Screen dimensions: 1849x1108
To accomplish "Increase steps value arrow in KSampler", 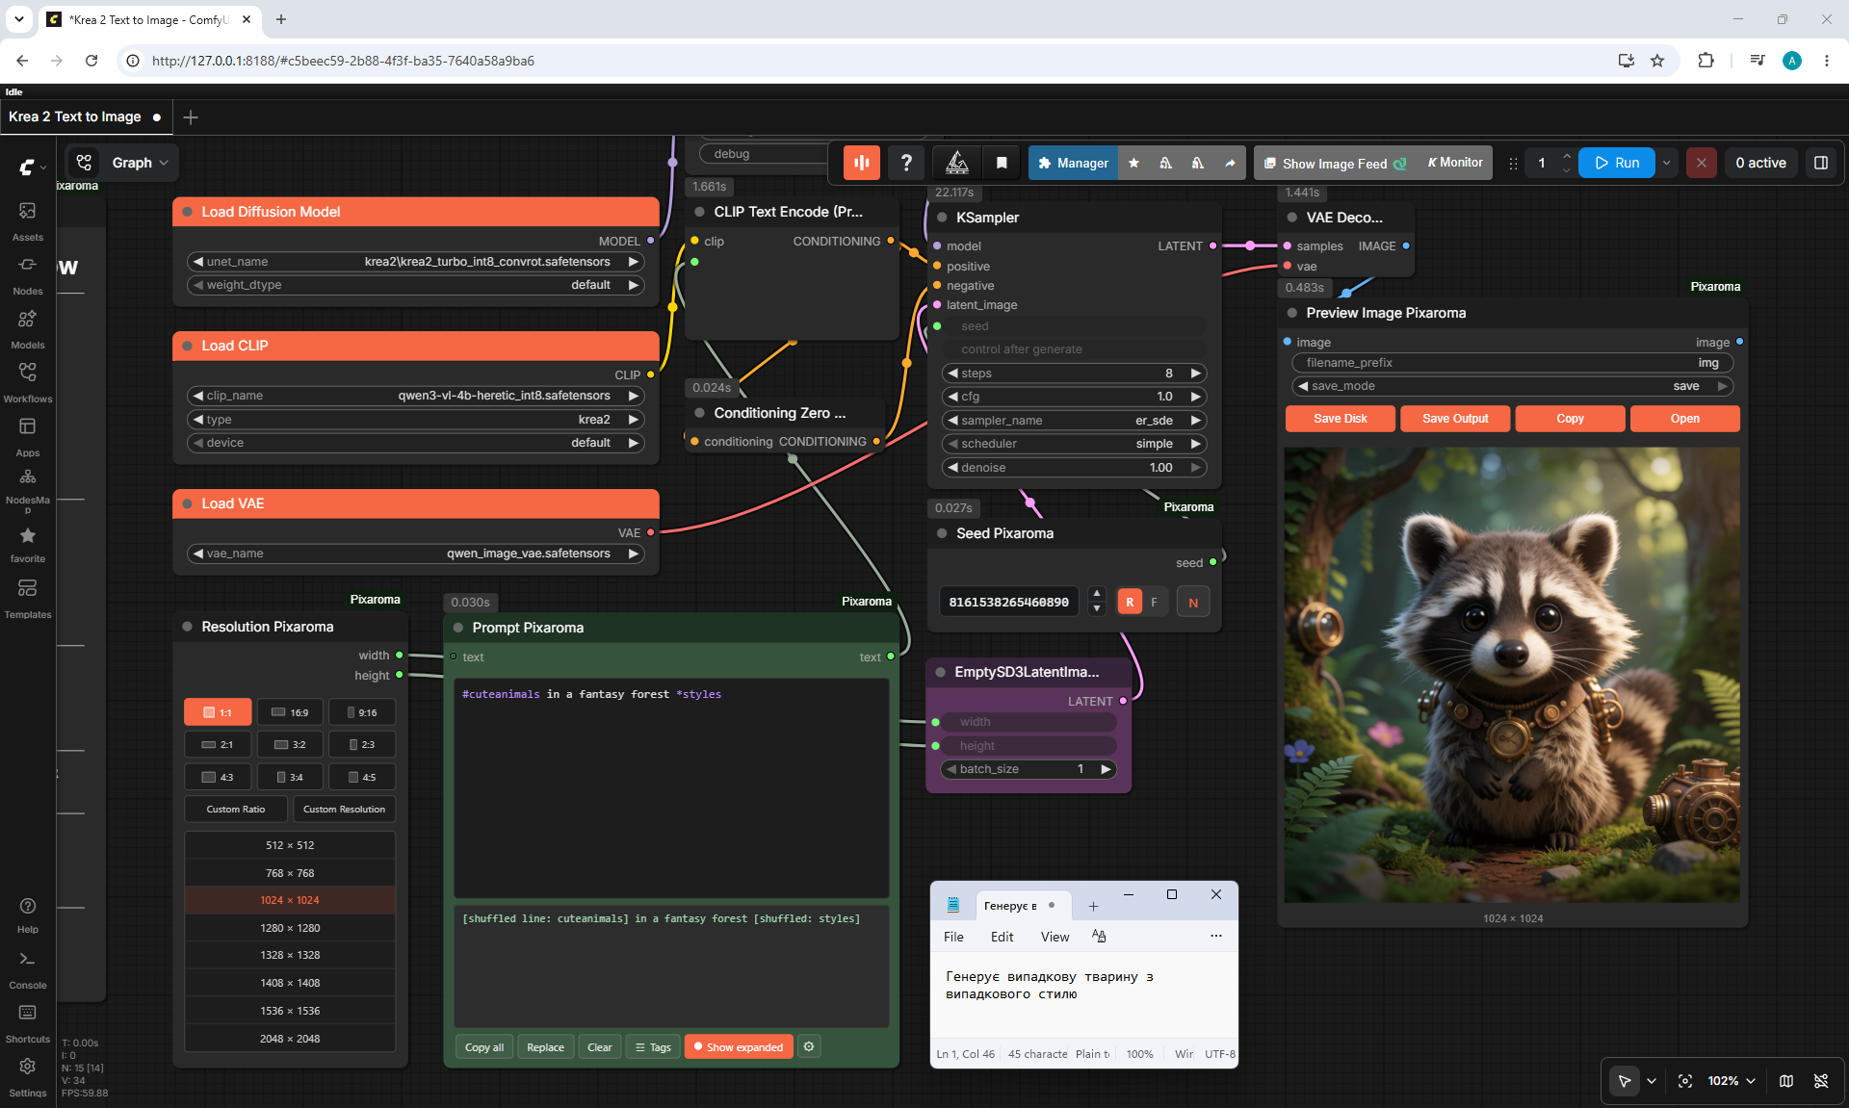I will [x=1195, y=374].
